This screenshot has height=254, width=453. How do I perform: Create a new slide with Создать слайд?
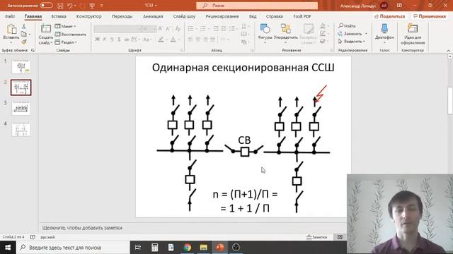pyautogui.click(x=45, y=35)
